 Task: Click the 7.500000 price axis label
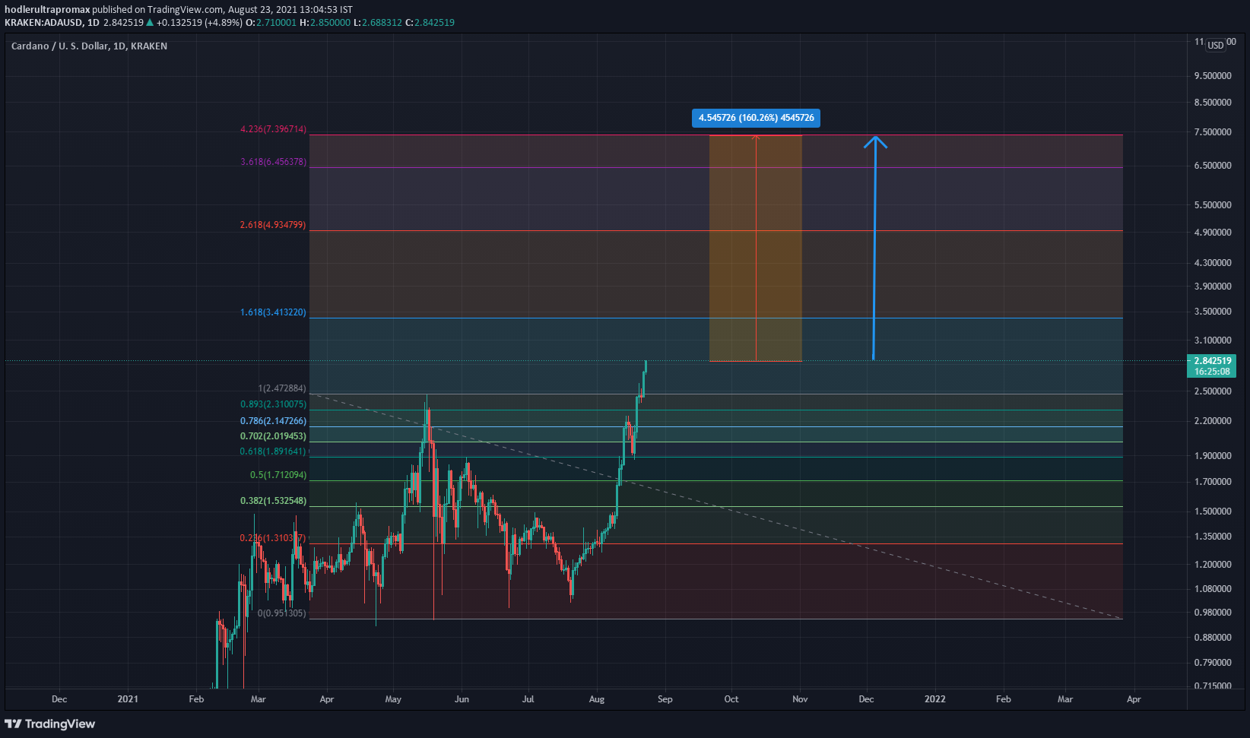tap(1213, 132)
